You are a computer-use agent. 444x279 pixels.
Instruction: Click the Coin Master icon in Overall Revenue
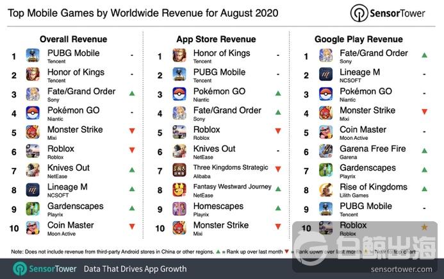pos(33,228)
